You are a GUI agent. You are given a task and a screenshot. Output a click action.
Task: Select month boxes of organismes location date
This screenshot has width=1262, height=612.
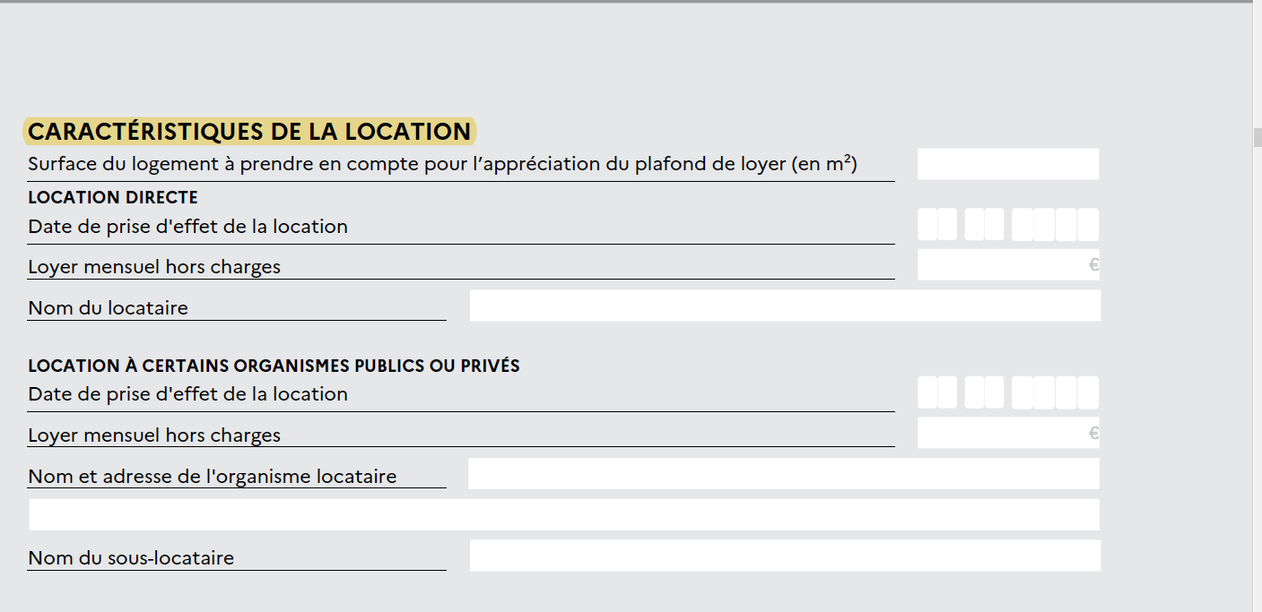(x=984, y=392)
